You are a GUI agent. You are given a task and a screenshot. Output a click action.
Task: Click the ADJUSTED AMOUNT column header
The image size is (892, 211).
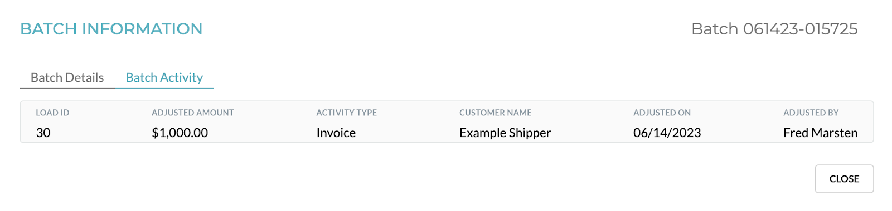point(193,113)
